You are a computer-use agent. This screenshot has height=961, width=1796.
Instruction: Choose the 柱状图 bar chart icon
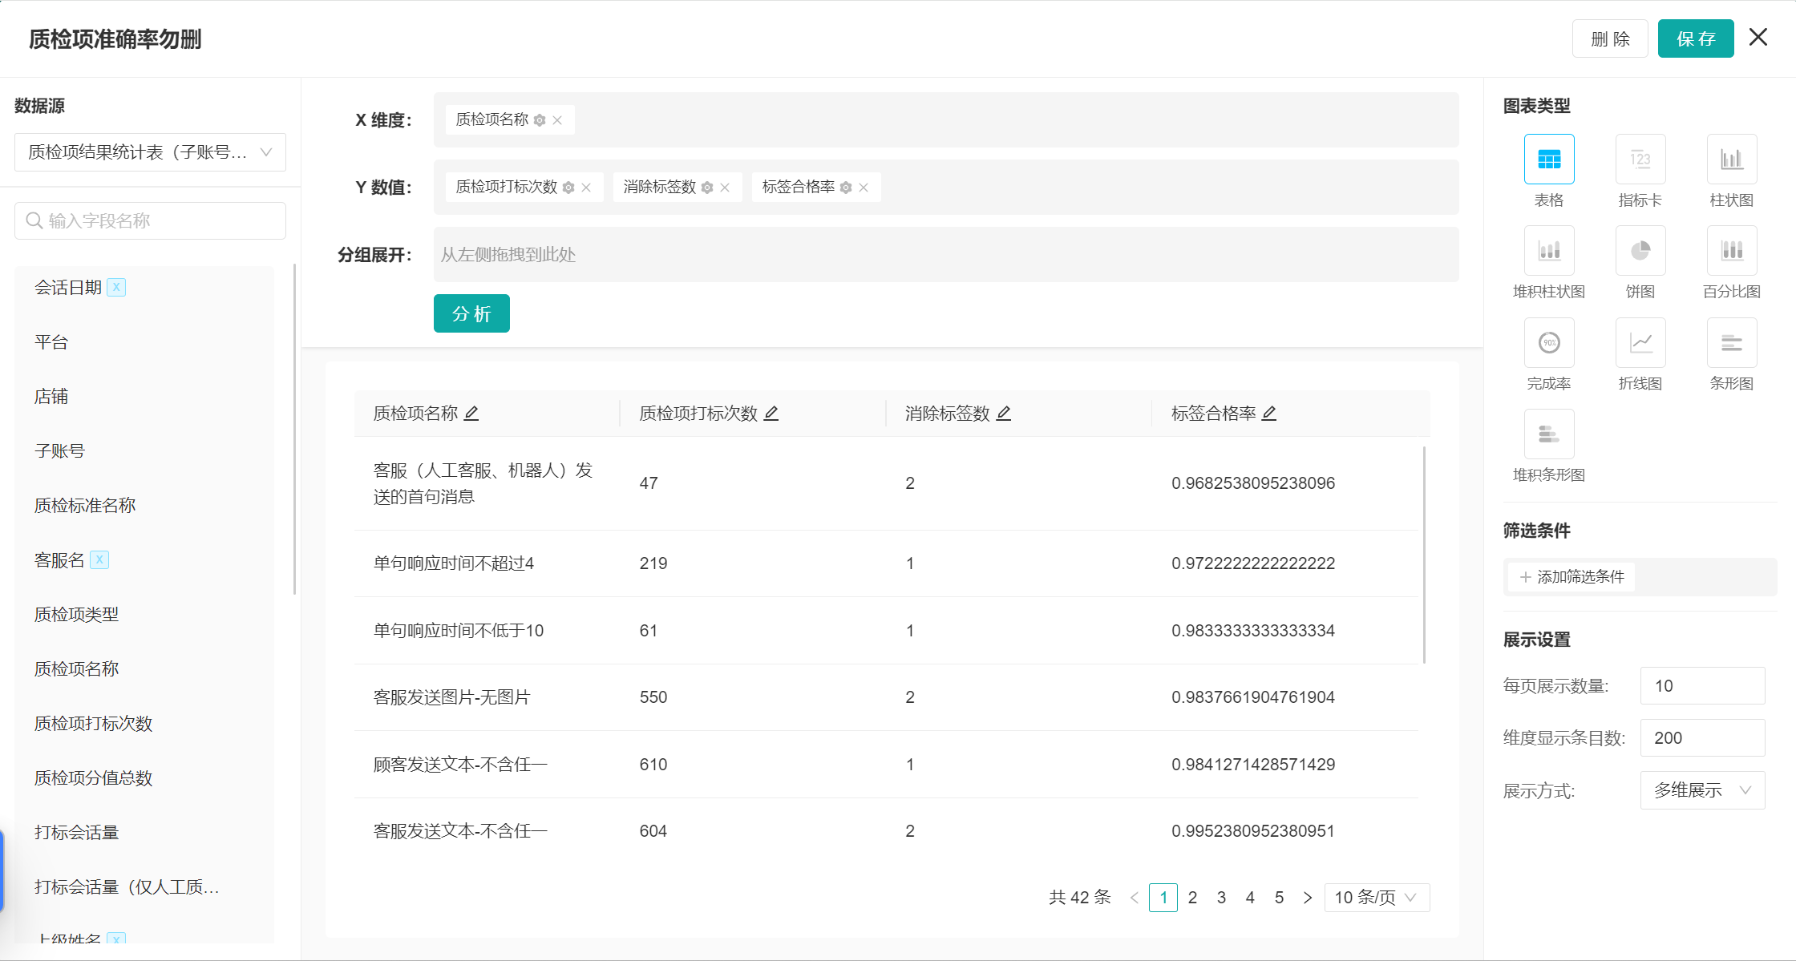click(1731, 159)
